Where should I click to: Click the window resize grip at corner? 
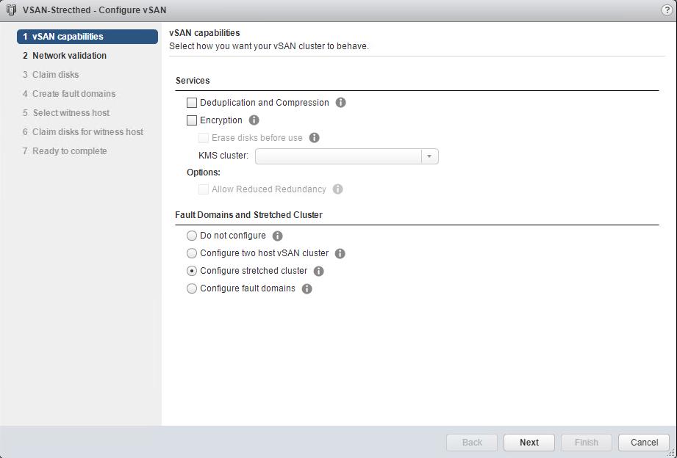click(x=673, y=454)
